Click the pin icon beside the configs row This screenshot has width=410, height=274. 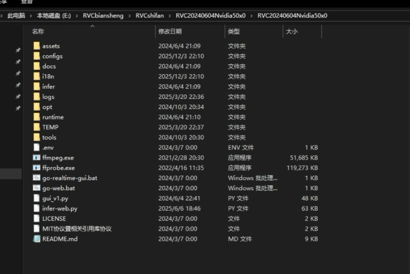click(x=18, y=62)
